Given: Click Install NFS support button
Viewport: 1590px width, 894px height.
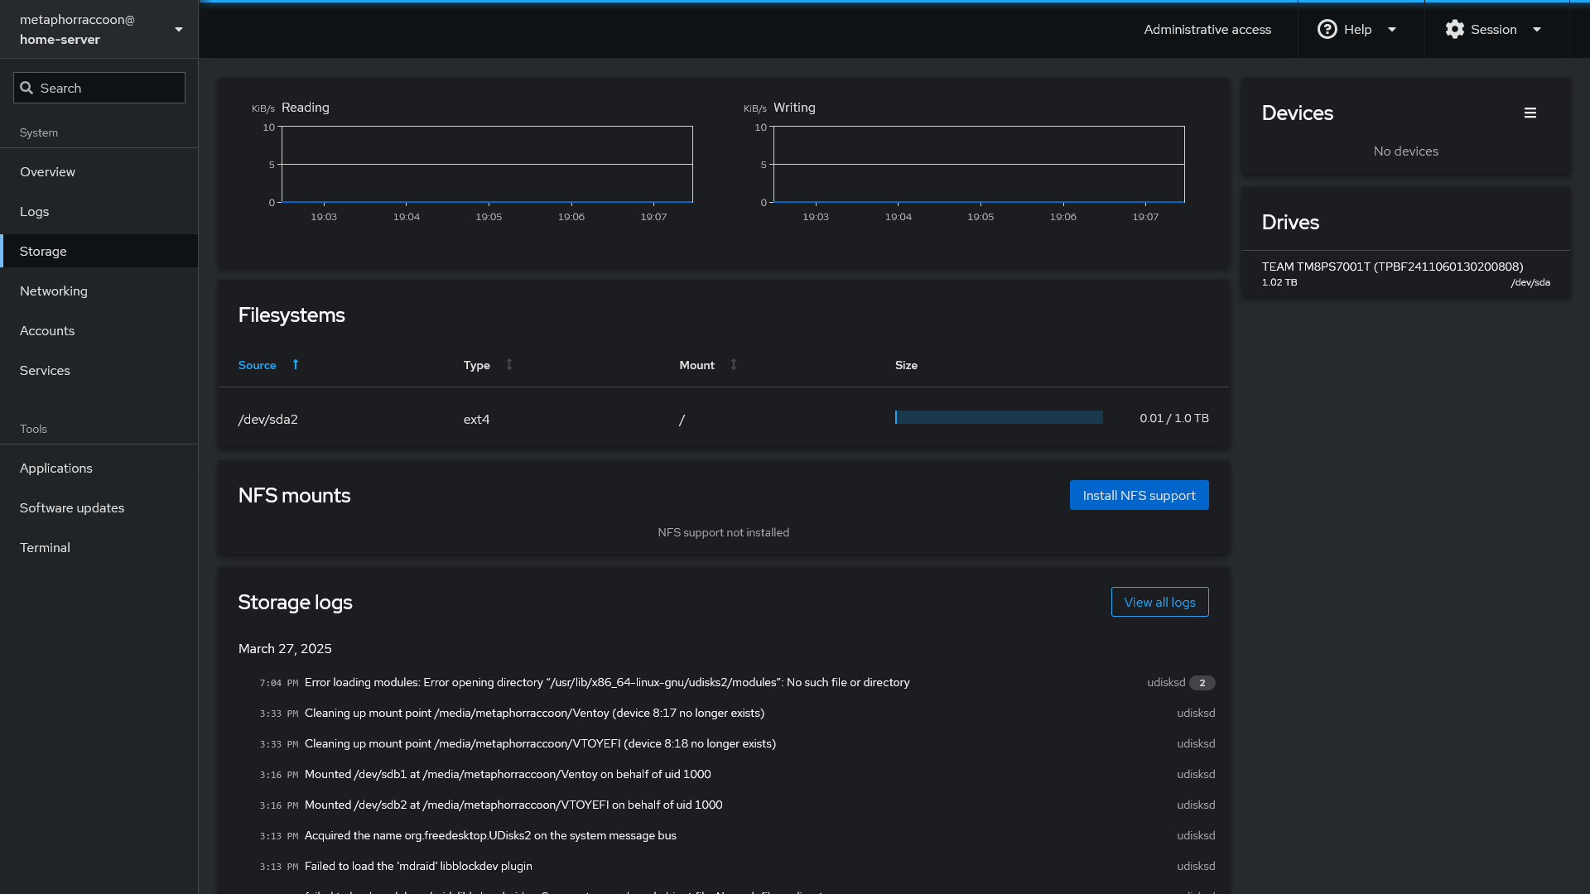Looking at the screenshot, I should click(x=1139, y=495).
